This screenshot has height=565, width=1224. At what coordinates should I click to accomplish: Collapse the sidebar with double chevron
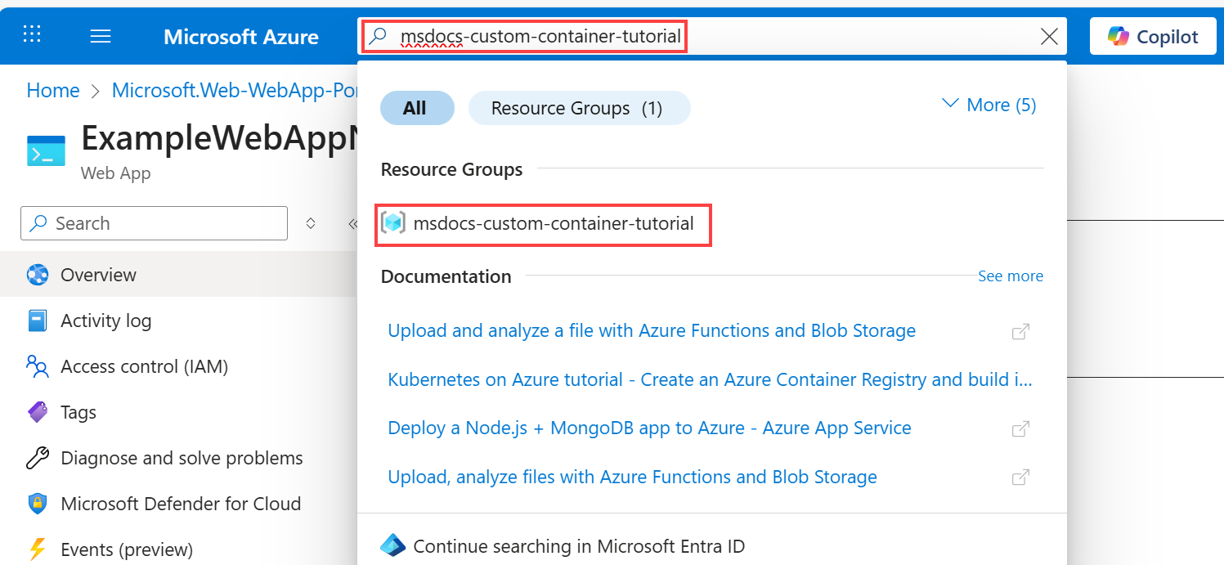(352, 223)
